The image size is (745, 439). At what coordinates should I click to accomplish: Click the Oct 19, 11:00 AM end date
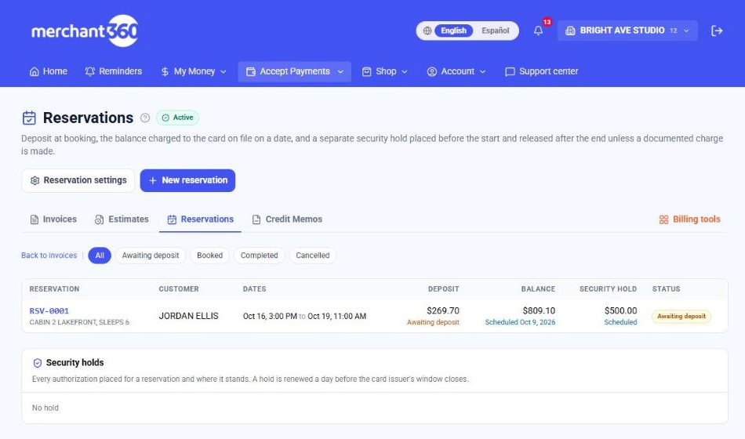pyautogui.click(x=337, y=317)
